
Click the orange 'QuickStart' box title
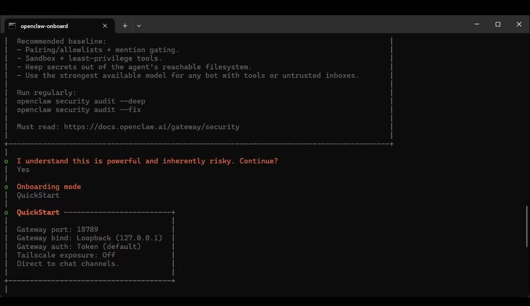(x=38, y=212)
